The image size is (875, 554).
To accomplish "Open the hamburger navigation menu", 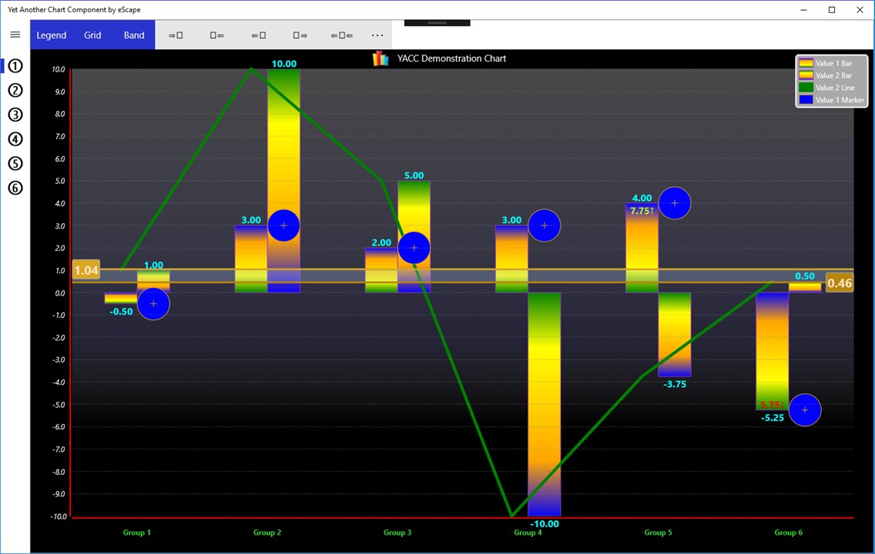I will click(x=15, y=35).
